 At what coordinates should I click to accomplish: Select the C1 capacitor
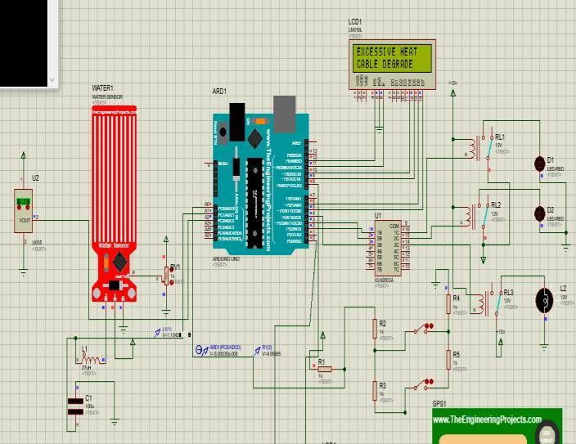pos(75,406)
